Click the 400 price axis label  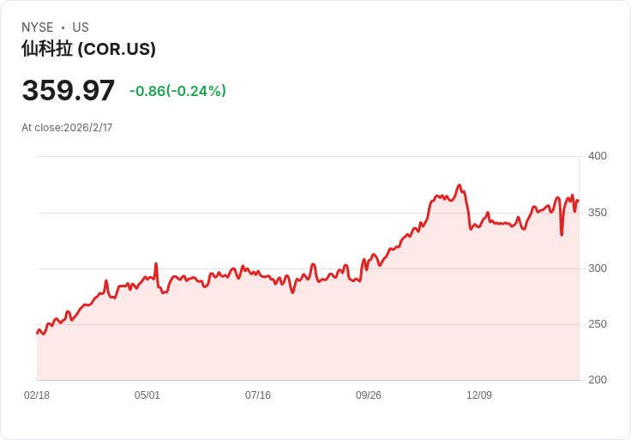598,156
